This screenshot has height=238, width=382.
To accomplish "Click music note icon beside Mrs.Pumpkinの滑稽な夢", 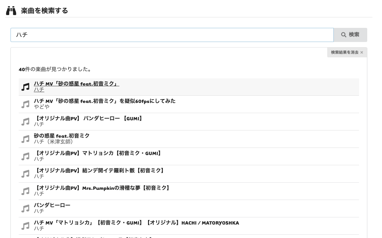I will [x=25, y=191].
